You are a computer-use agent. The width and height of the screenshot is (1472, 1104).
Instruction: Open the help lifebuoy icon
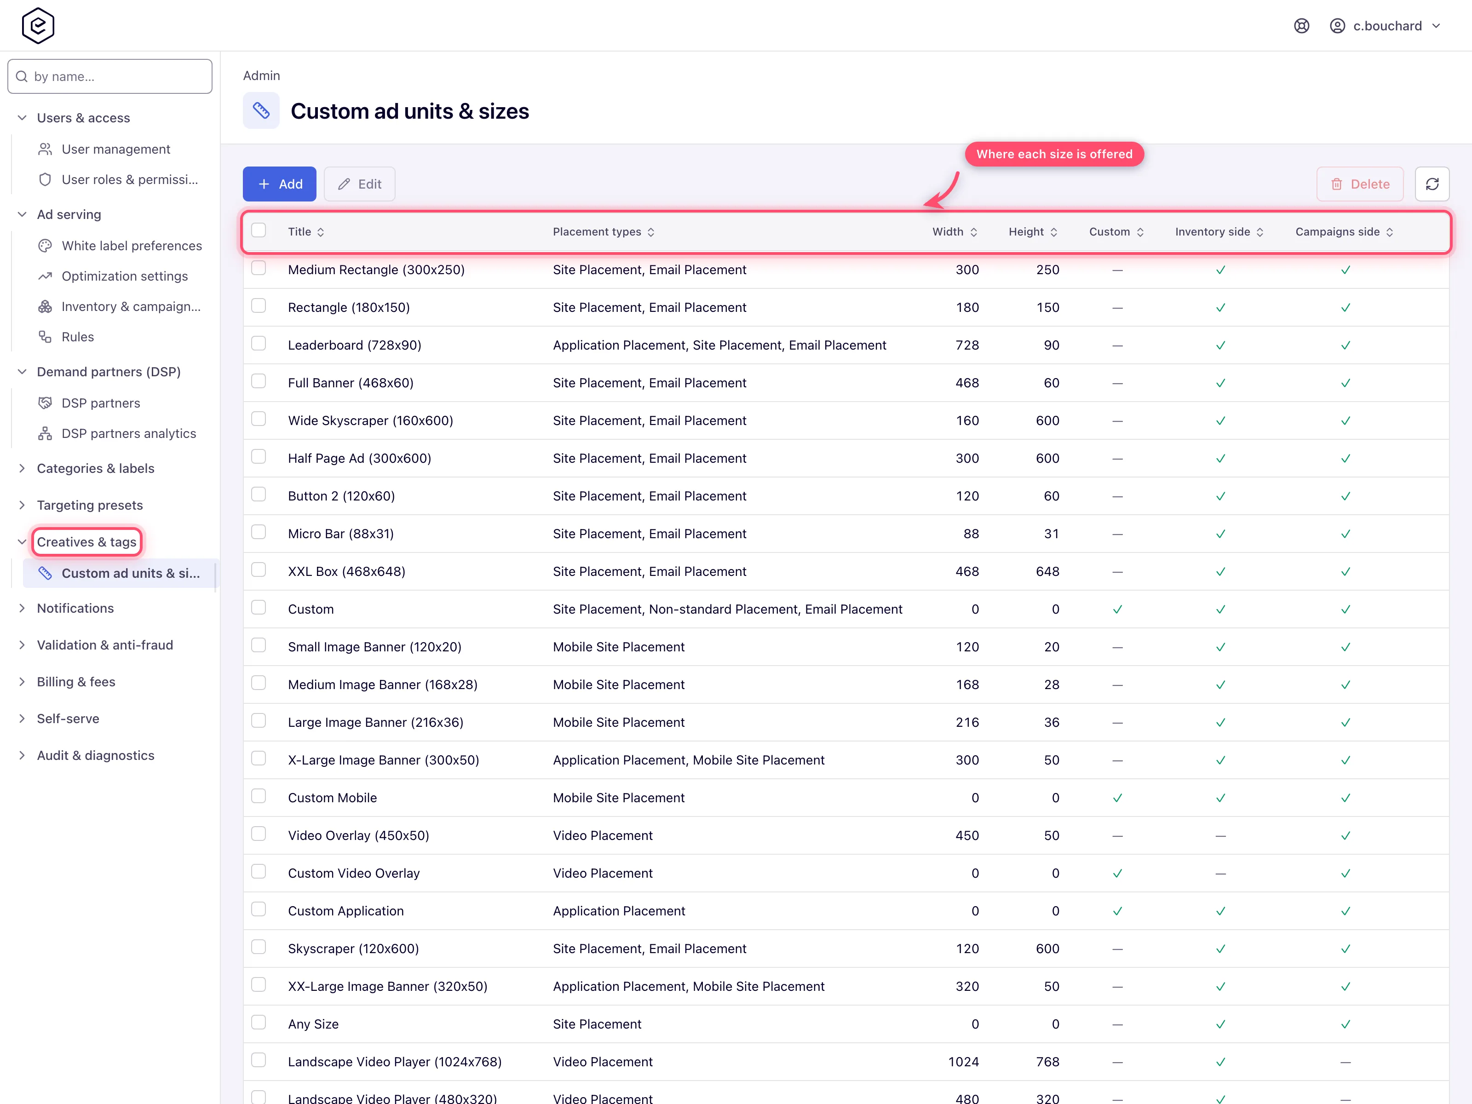[x=1302, y=26]
